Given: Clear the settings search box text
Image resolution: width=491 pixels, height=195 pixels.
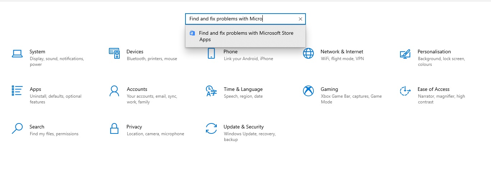Looking at the screenshot, I should click(300, 19).
